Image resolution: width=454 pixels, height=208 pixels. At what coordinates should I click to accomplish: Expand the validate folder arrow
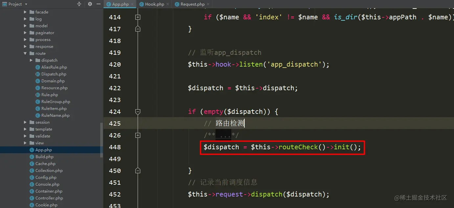tap(25, 136)
